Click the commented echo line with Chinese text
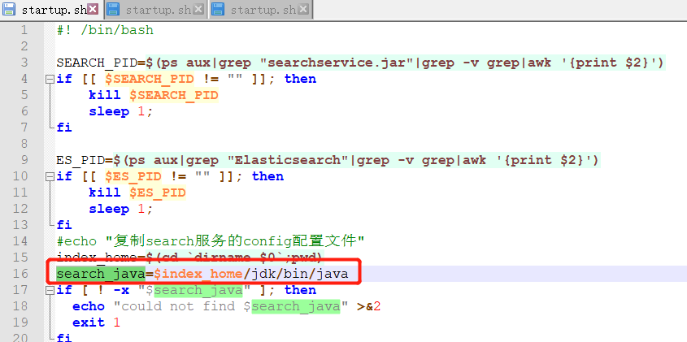 click(210, 241)
